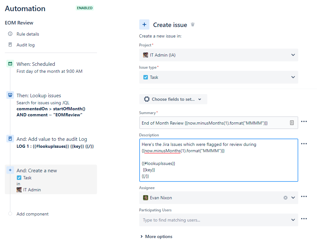Image resolution: width=317 pixels, height=246 pixels.
Task: Click the JQL text commentedOn > startOfMonth()
Action: pyautogui.click(x=51, y=109)
